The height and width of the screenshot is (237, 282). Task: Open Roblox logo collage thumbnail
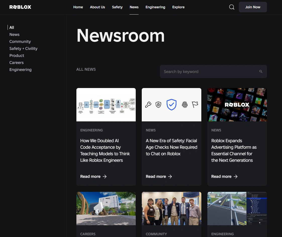237,105
